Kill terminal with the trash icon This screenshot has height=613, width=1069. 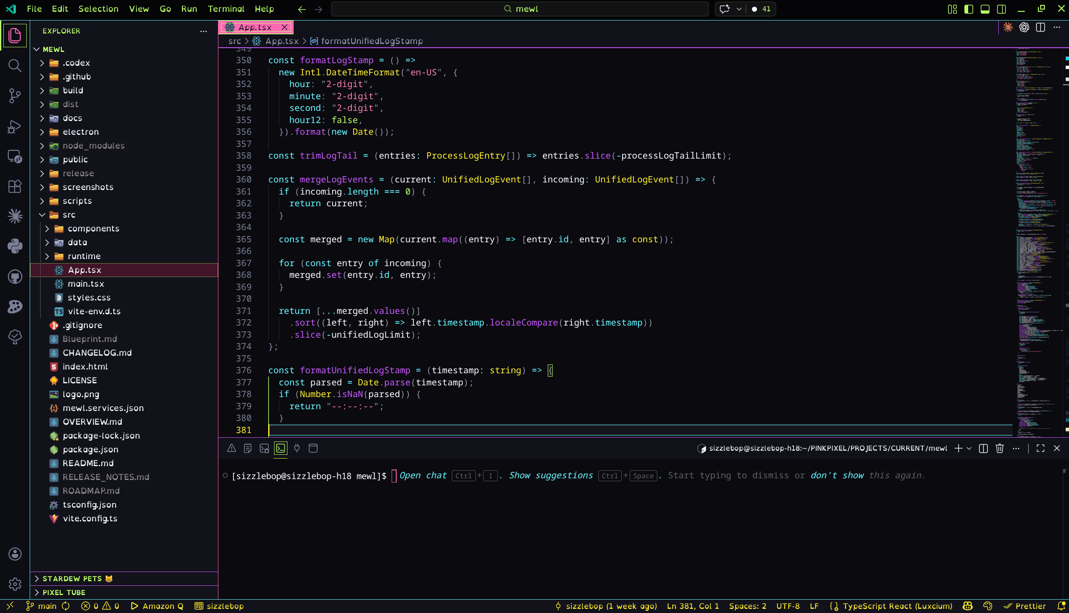[1000, 449]
